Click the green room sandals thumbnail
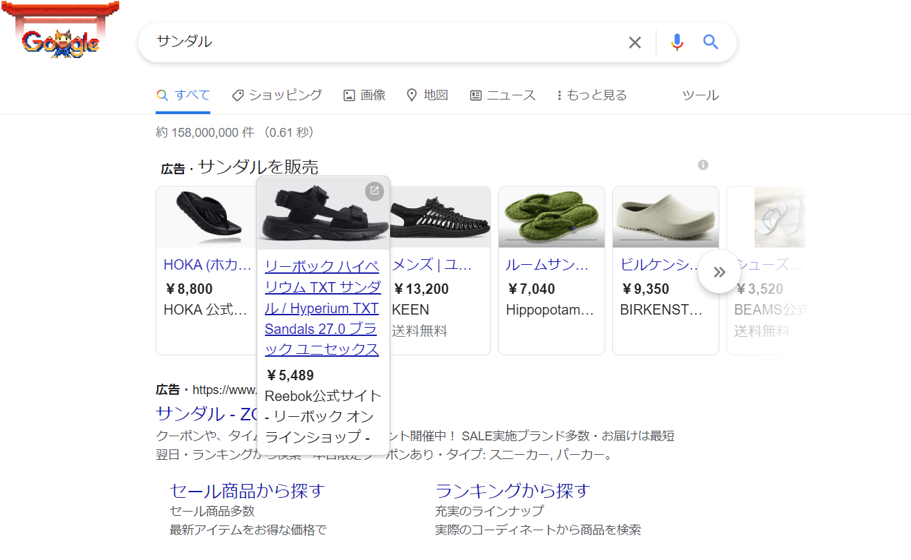The image size is (911, 560). tap(551, 217)
